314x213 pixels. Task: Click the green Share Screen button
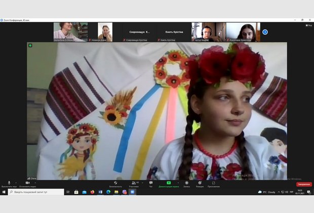(169, 184)
